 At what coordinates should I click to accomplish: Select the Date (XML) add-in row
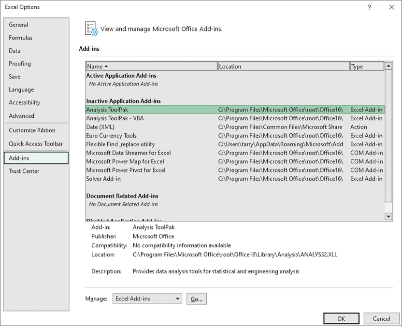[x=235, y=127]
